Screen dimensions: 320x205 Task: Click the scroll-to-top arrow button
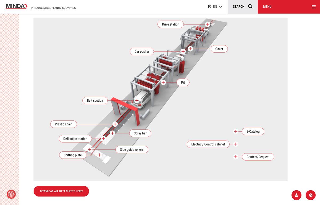311,195
